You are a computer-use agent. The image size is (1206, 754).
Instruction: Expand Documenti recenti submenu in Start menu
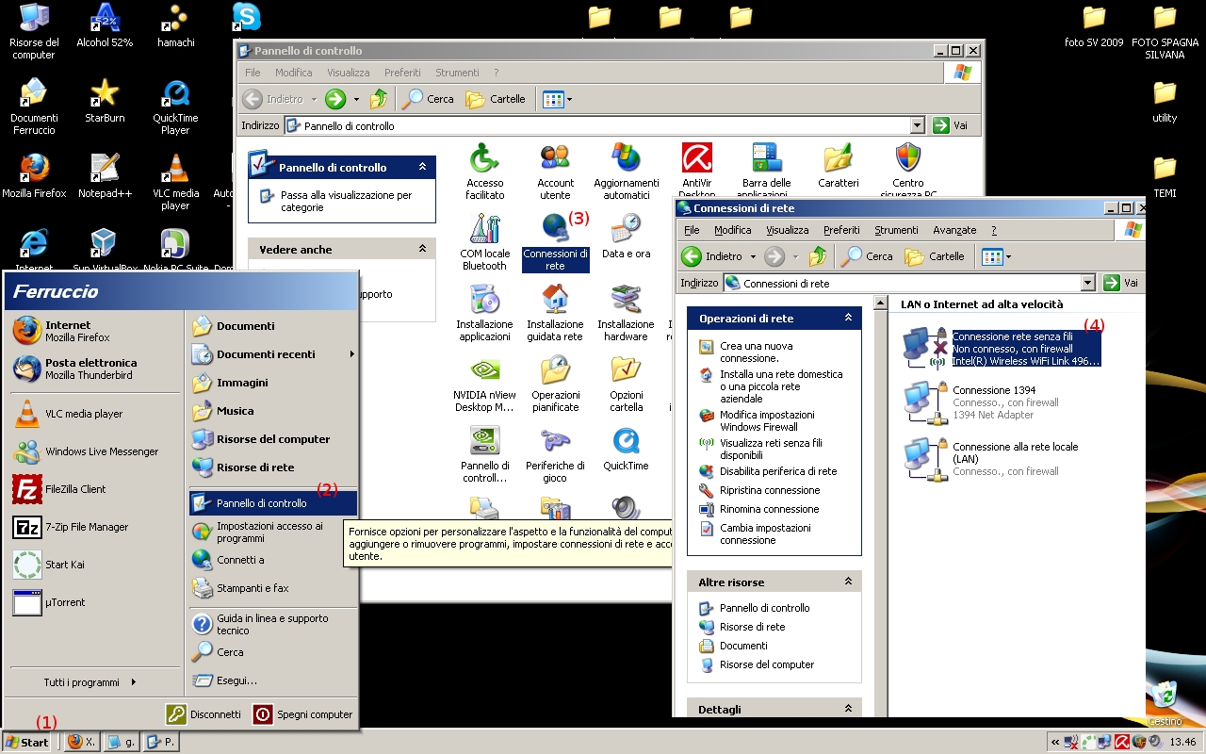(271, 354)
